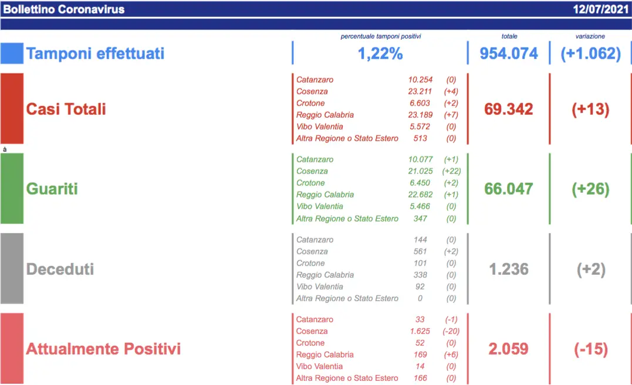Click the 'Guariti' heading

pyautogui.click(x=52, y=189)
